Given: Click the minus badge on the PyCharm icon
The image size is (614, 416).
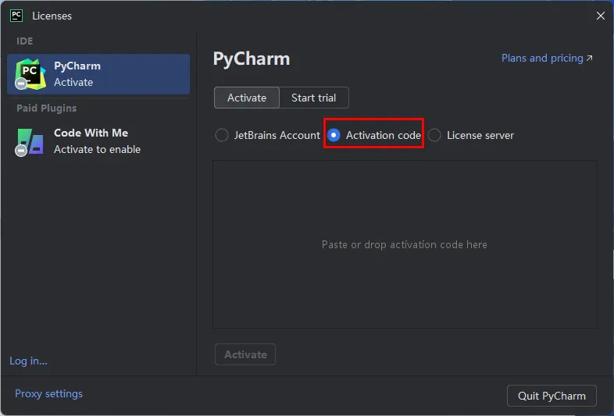Looking at the screenshot, I should (21, 84).
